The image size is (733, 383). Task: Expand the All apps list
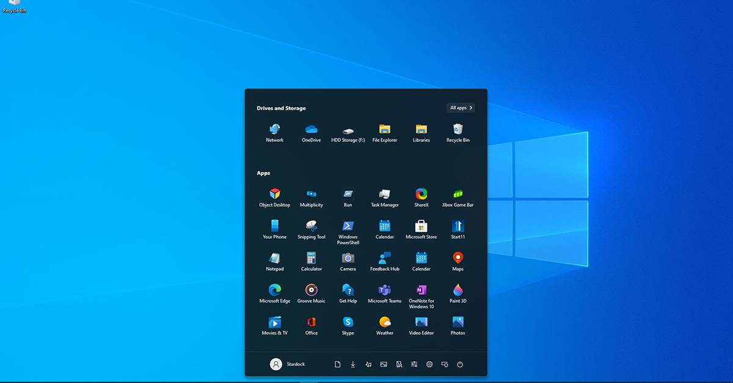461,108
